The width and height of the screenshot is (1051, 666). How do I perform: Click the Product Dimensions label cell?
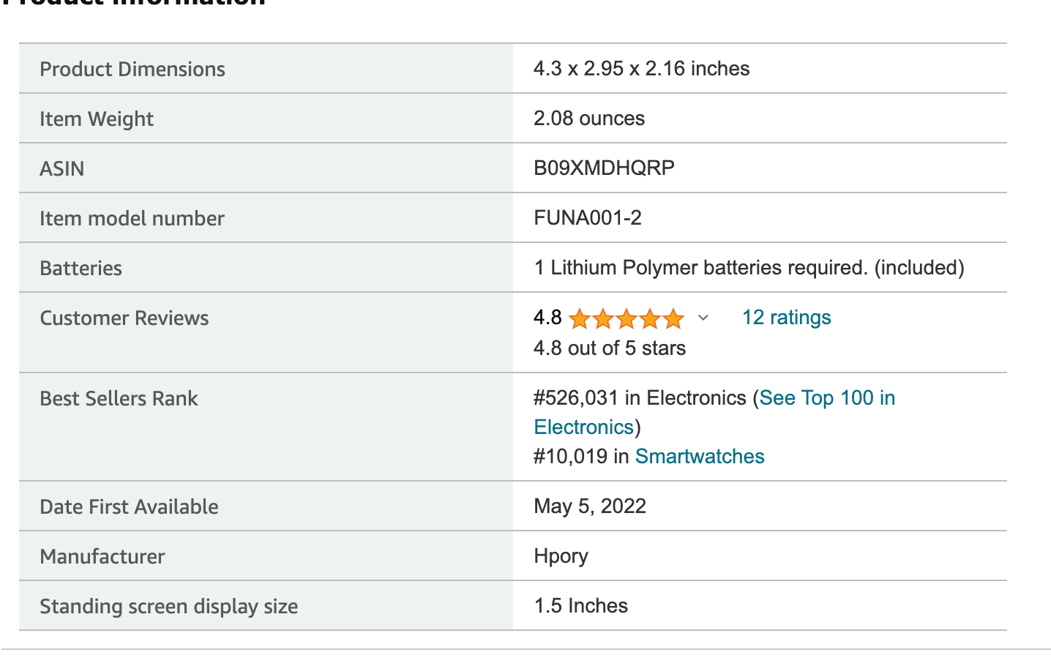[266, 69]
